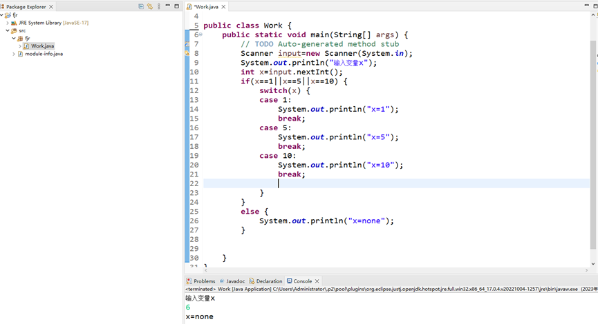Maximize the editor area
The image size is (598, 324).
pos(595,6)
